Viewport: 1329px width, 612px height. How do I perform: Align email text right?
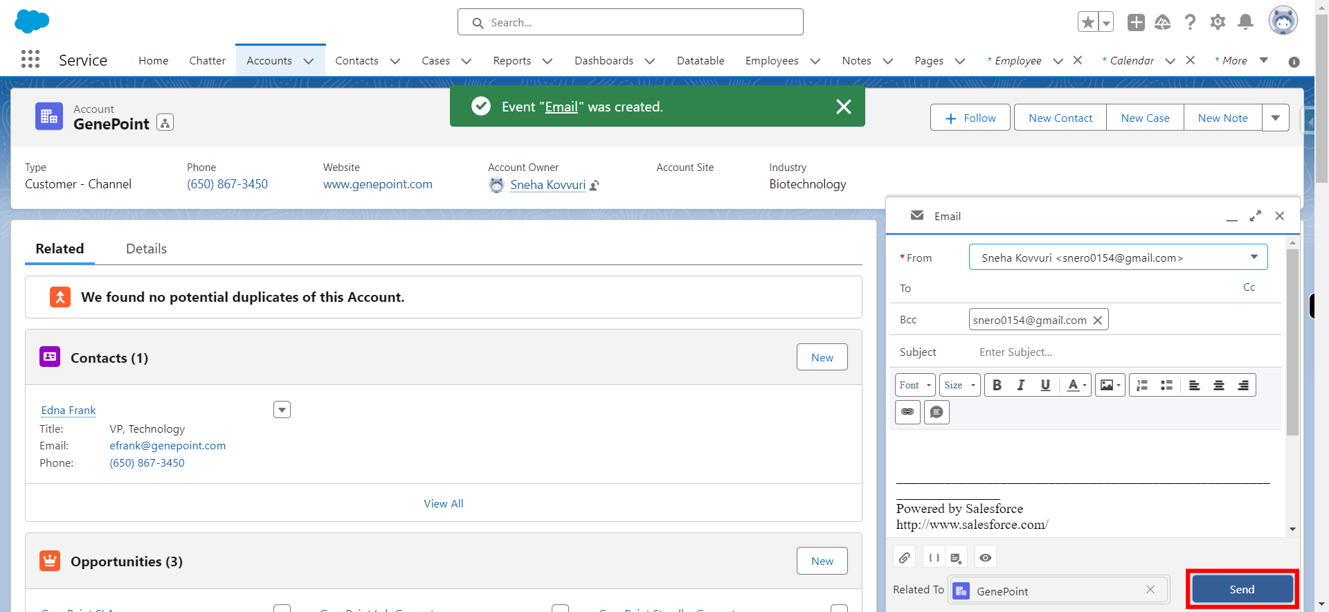point(1243,385)
